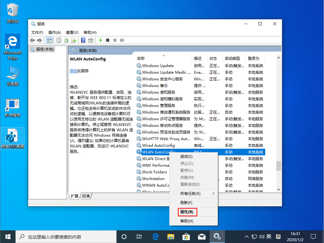Click the export list toolbar icon

tap(73, 40)
